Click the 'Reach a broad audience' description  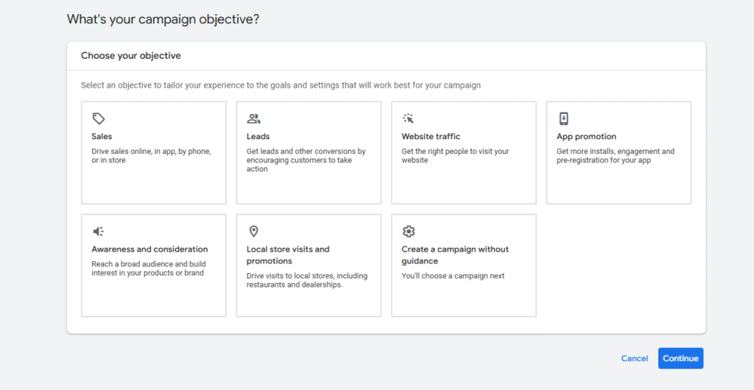(x=149, y=269)
